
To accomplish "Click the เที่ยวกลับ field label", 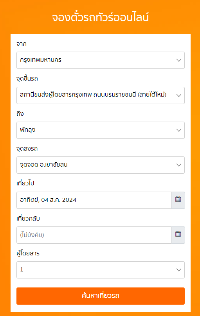I will click(28, 218).
